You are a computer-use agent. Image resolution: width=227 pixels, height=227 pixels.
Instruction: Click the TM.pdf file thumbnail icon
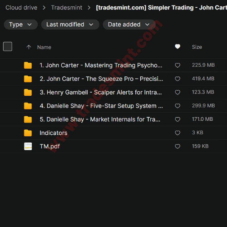pyautogui.click(x=28, y=146)
